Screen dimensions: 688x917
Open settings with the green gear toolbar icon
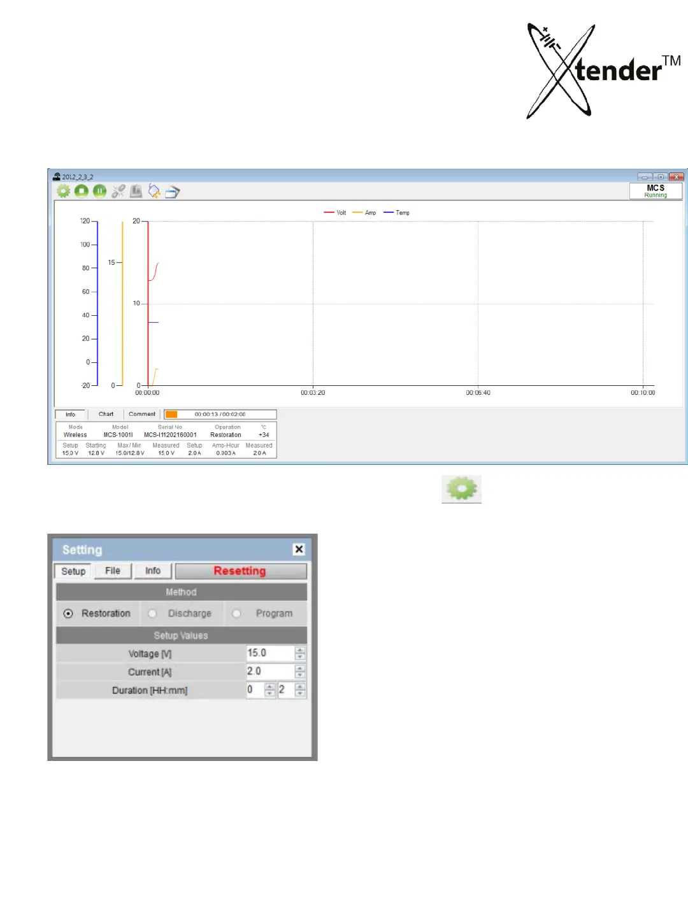(x=64, y=191)
